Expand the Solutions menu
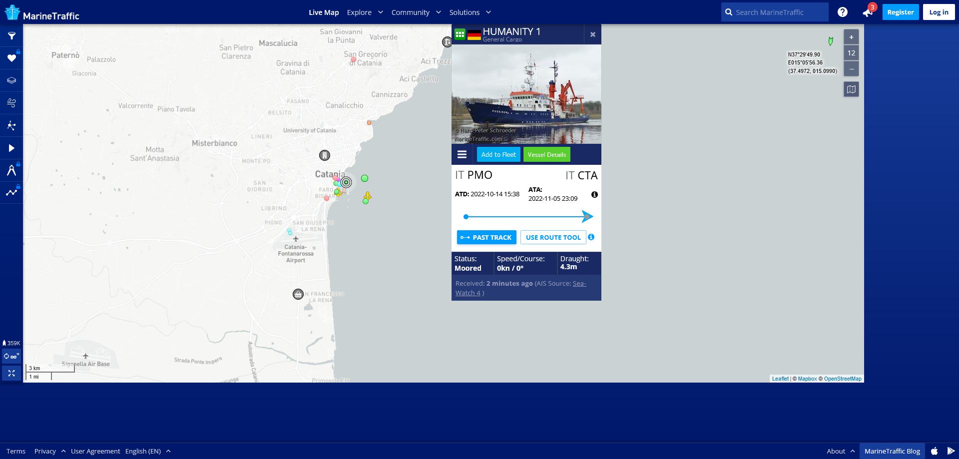 (x=470, y=12)
